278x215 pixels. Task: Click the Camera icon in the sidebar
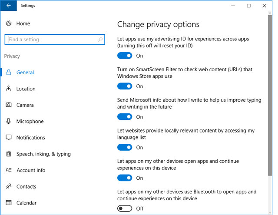click(9, 105)
